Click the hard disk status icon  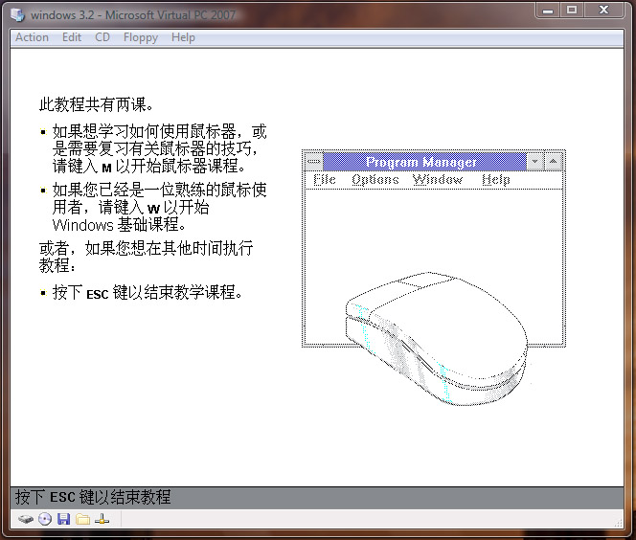[26, 519]
